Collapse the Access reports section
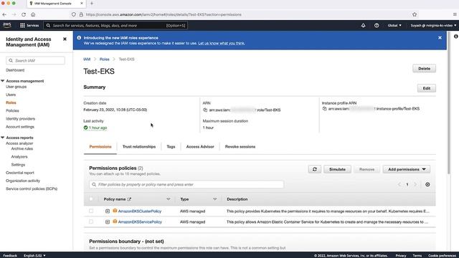459x258 pixels. point(3,138)
